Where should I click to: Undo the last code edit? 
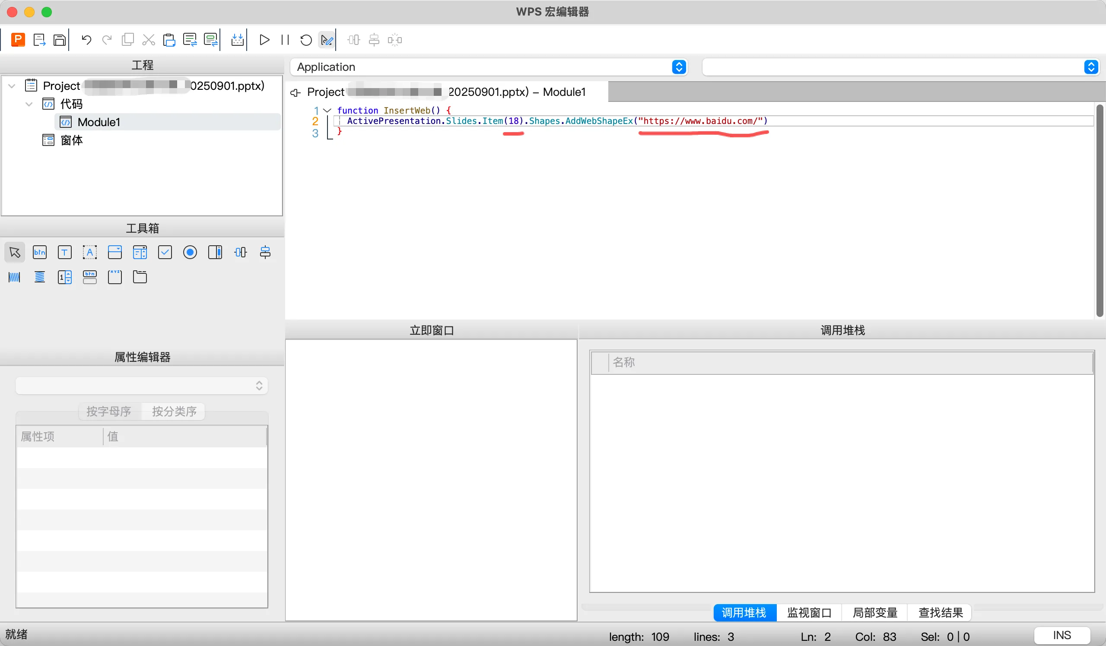tap(86, 39)
